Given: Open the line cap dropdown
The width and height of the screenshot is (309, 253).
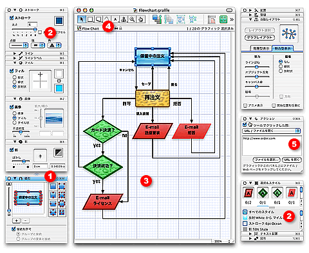Looking at the screenshot, I should pyautogui.click(x=38, y=45).
